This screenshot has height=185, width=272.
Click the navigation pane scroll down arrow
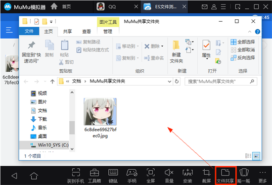tap(72, 149)
